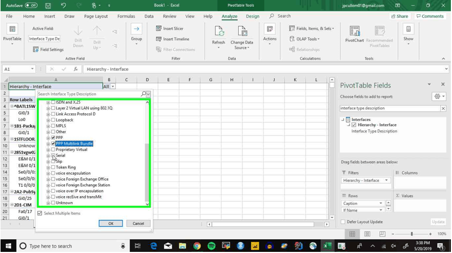Open Excel from the taskbar
Screen dimensions: 452x253
tap(327, 246)
